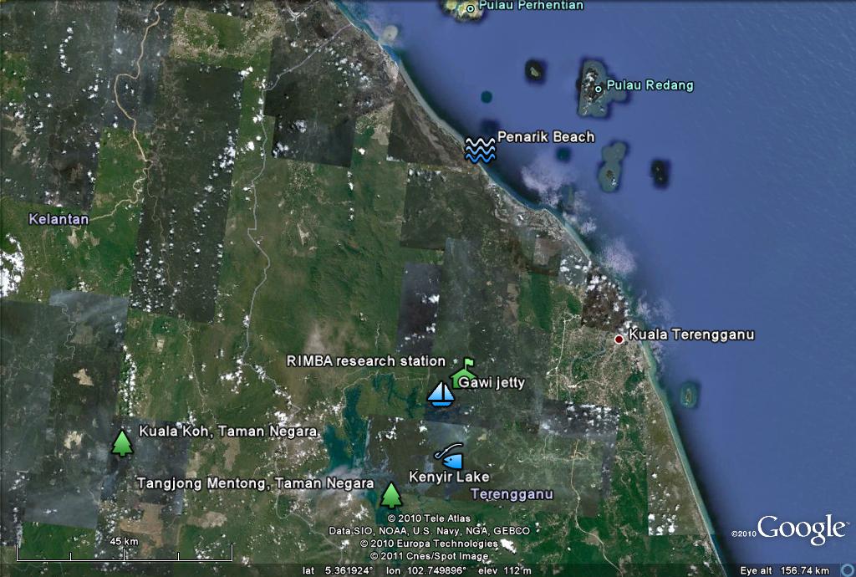The height and width of the screenshot is (577, 856).
Task: Click the Penarik Beach wave icon
Action: pyautogui.click(x=481, y=150)
